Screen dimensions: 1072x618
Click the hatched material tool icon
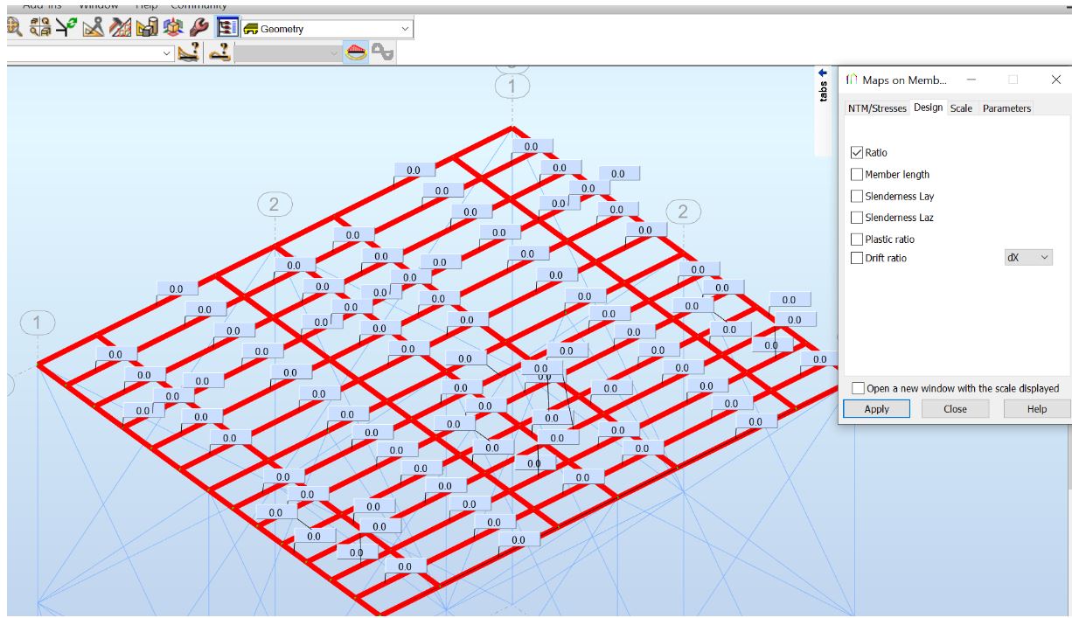[x=118, y=26]
